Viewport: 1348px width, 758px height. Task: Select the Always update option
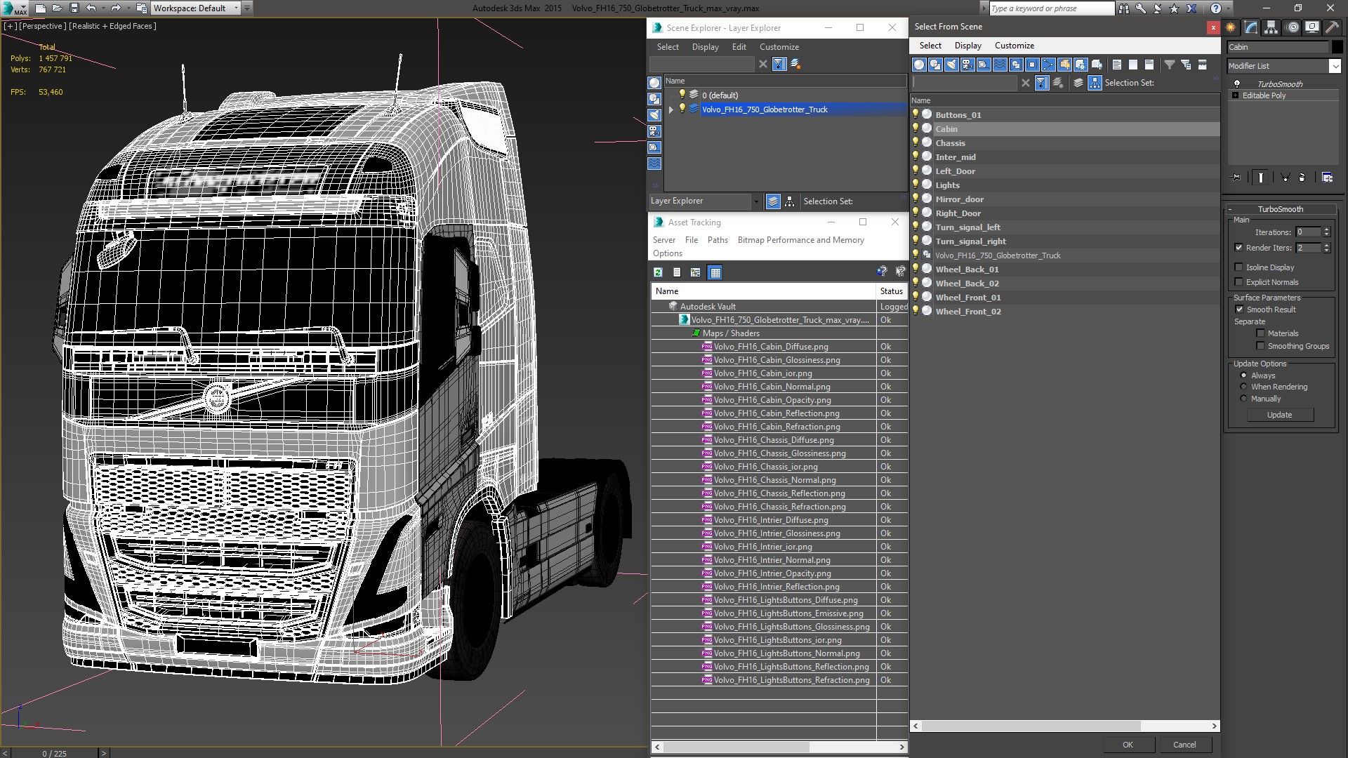(x=1244, y=375)
